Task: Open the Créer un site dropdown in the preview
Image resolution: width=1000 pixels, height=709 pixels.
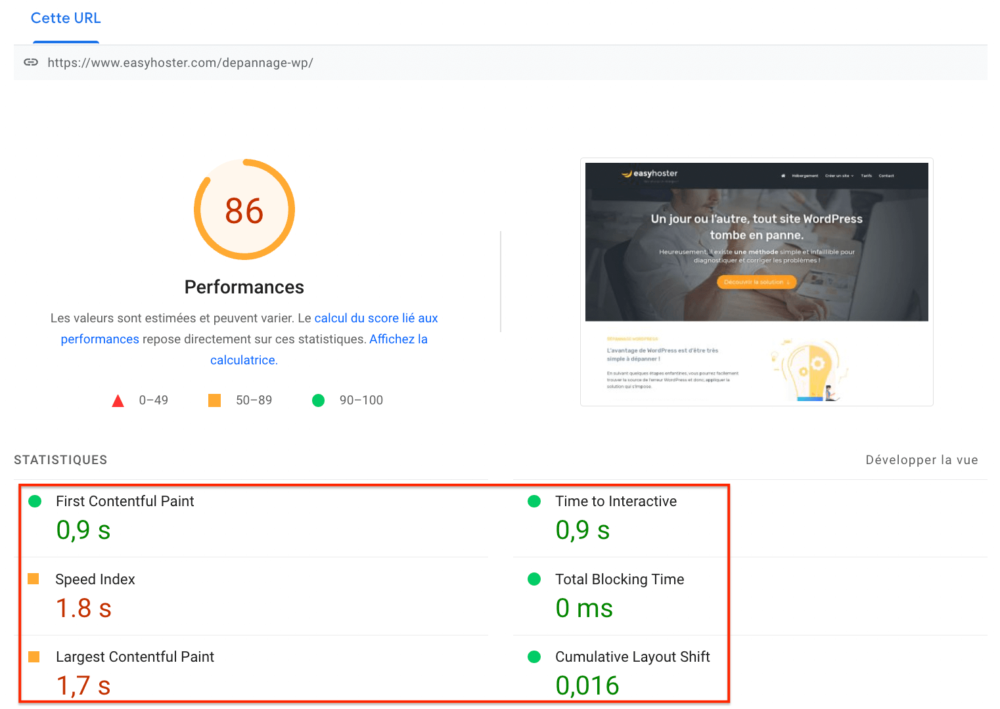Action: tap(837, 175)
